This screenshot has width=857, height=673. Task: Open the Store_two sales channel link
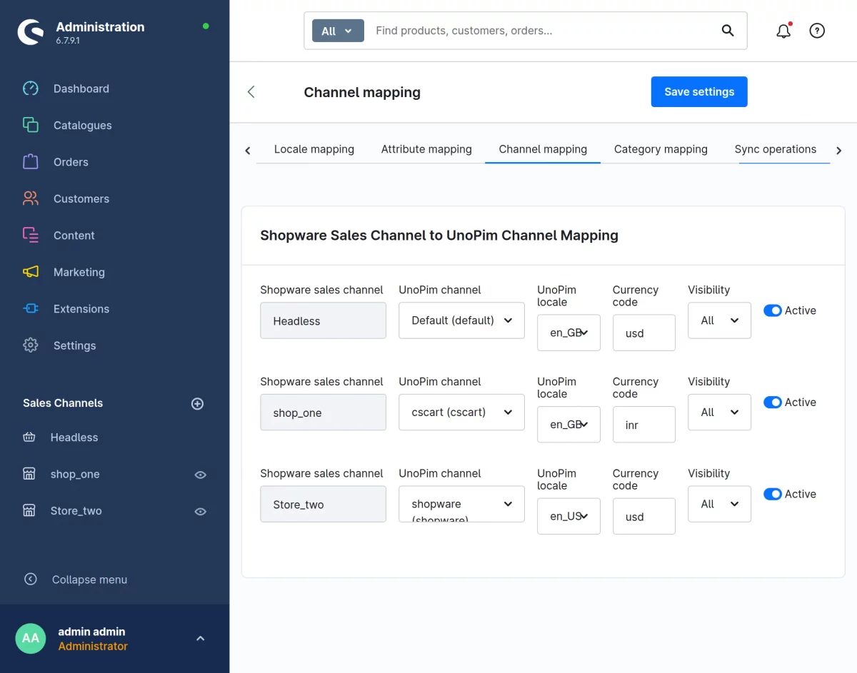[76, 511]
